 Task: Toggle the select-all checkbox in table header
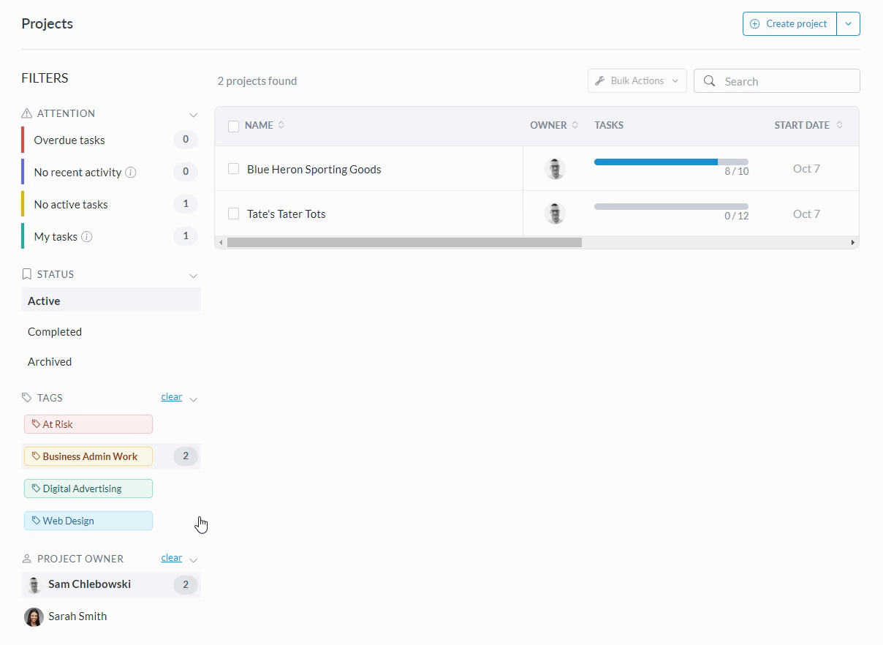pyautogui.click(x=234, y=126)
